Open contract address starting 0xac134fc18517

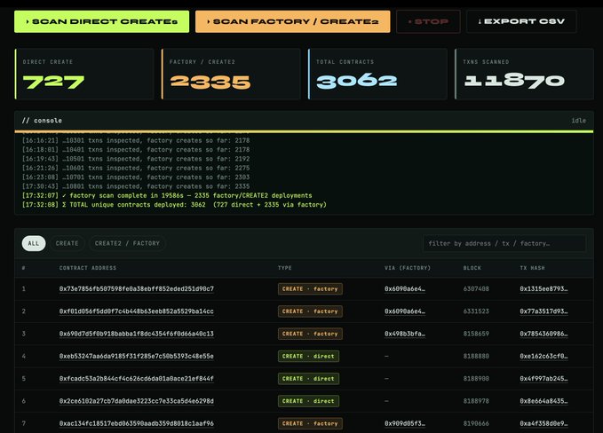(x=137, y=423)
